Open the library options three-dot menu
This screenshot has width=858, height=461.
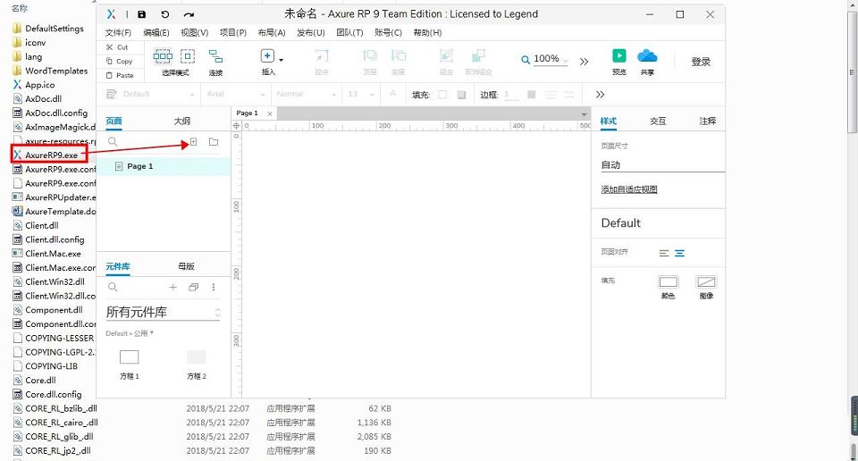point(214,288)
